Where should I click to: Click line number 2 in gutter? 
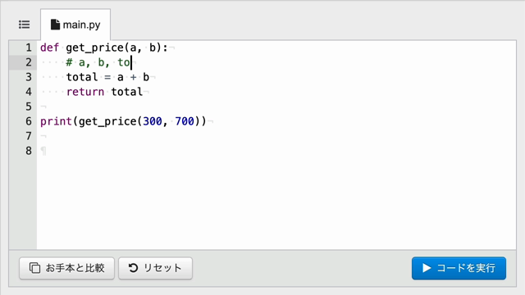click(x=29, y=62)
